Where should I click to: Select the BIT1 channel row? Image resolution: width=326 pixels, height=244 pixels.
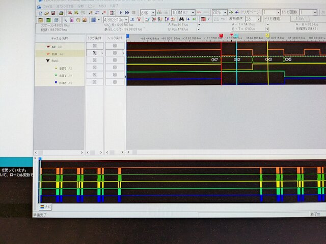60,76
